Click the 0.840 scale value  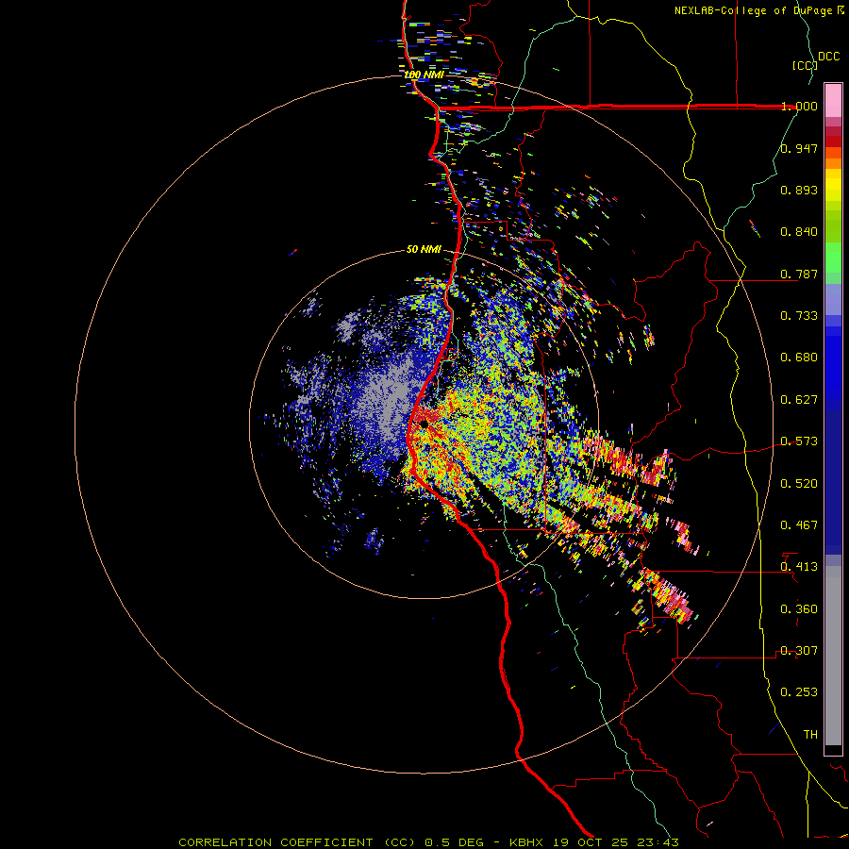coord(799,232)
